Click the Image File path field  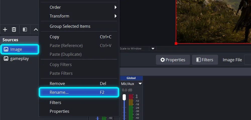click(x=248, y=60)
